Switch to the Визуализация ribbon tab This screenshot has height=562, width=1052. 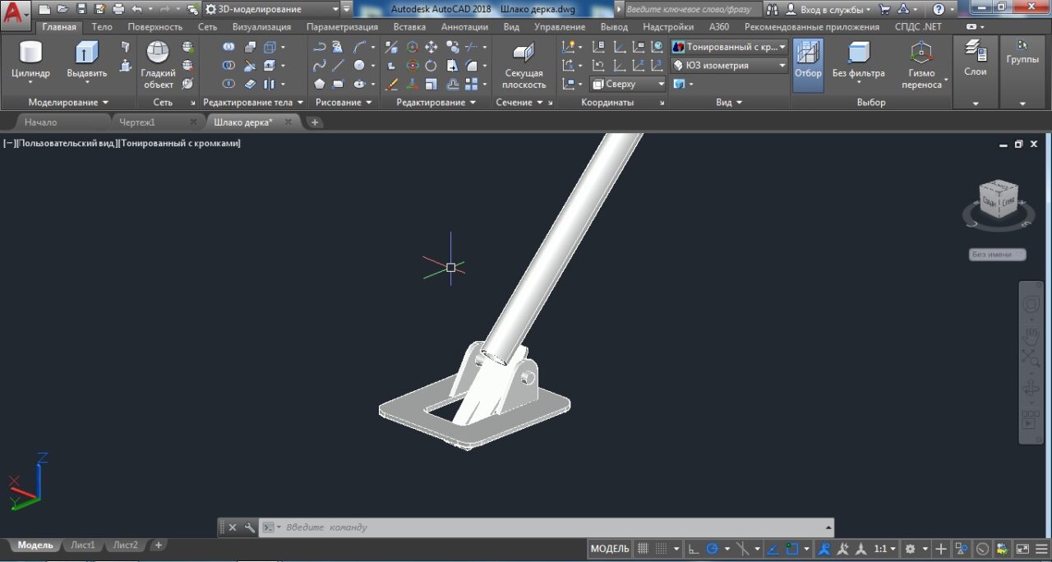[x=260, y=26]
